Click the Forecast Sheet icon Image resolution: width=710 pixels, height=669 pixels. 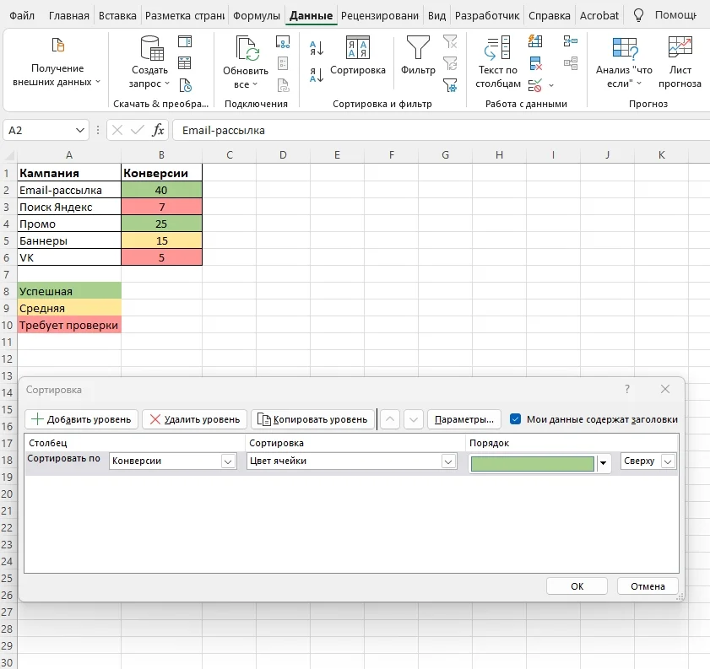point(680,49)
